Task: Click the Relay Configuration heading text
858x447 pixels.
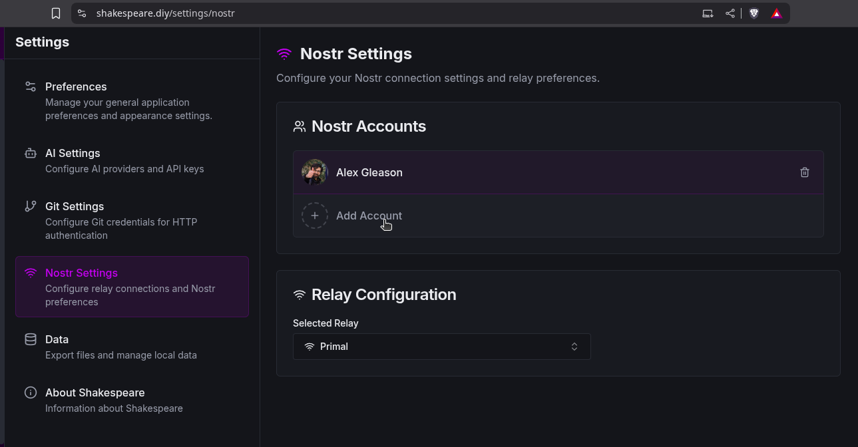Action: point(384,295)
